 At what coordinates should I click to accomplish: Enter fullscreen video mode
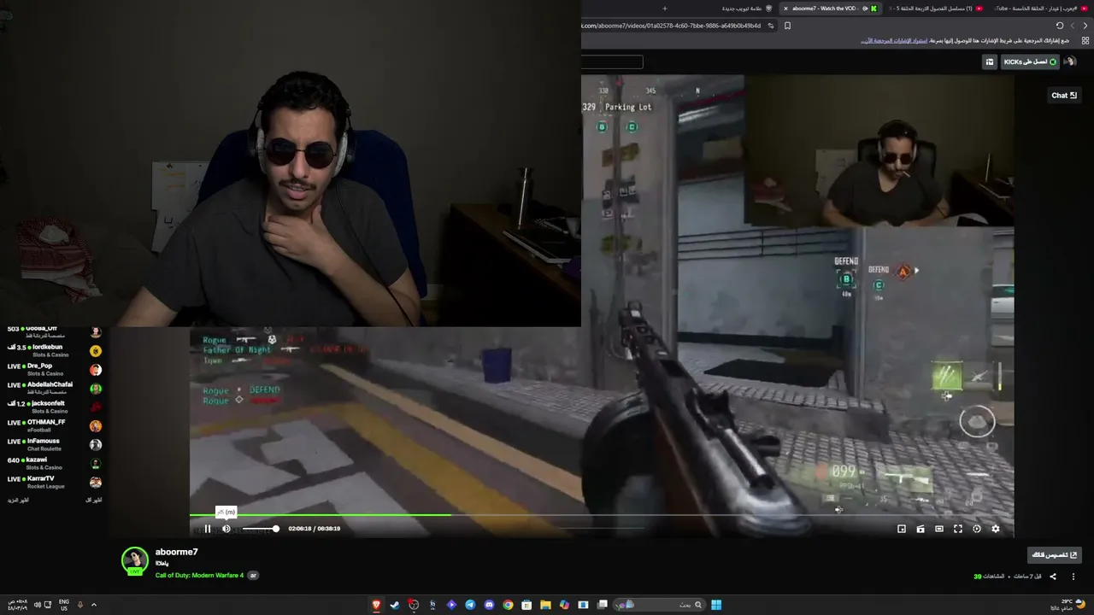pyautogui.click(x=958, y=529)
